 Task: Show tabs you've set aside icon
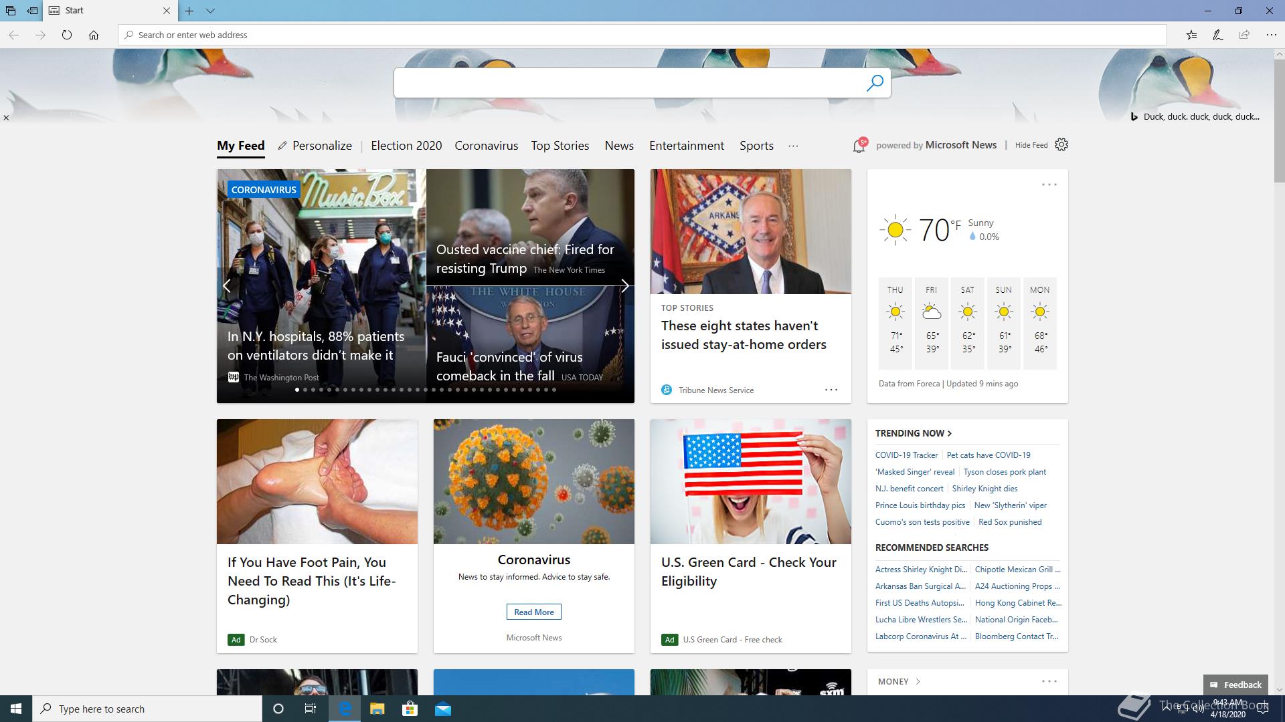[11, 11]
